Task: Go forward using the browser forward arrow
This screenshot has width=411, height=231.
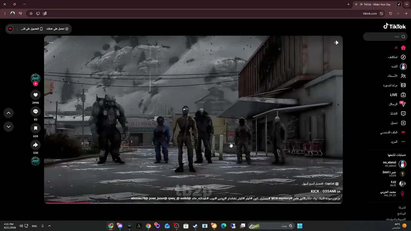Action: click(x=398, y=13)
